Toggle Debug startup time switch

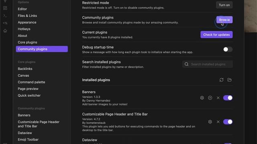(228, 49)
